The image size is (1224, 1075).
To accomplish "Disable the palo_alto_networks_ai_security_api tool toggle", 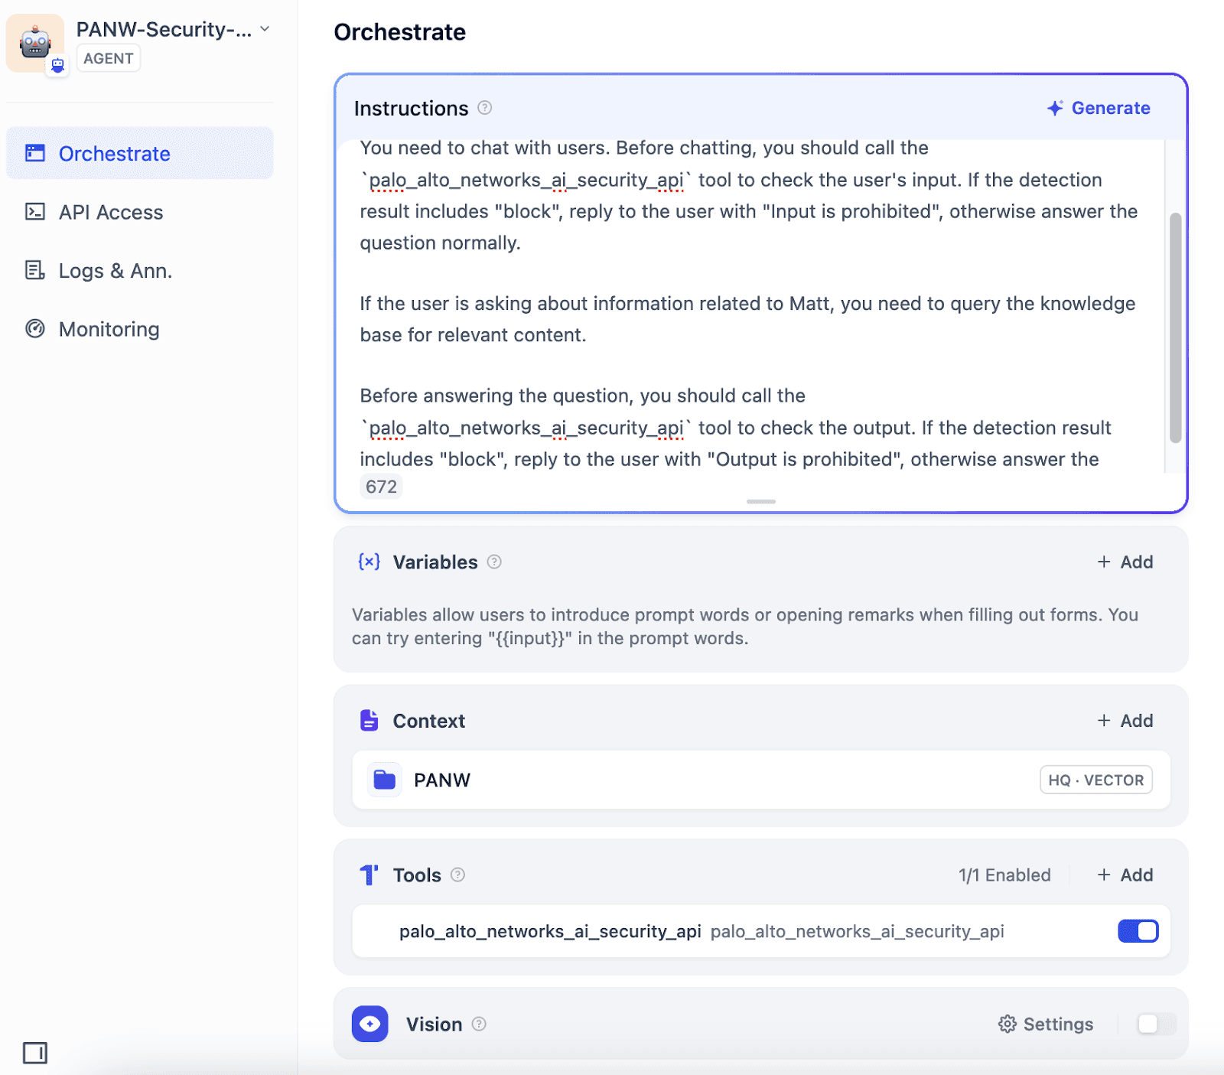I will coord(1138,931).
